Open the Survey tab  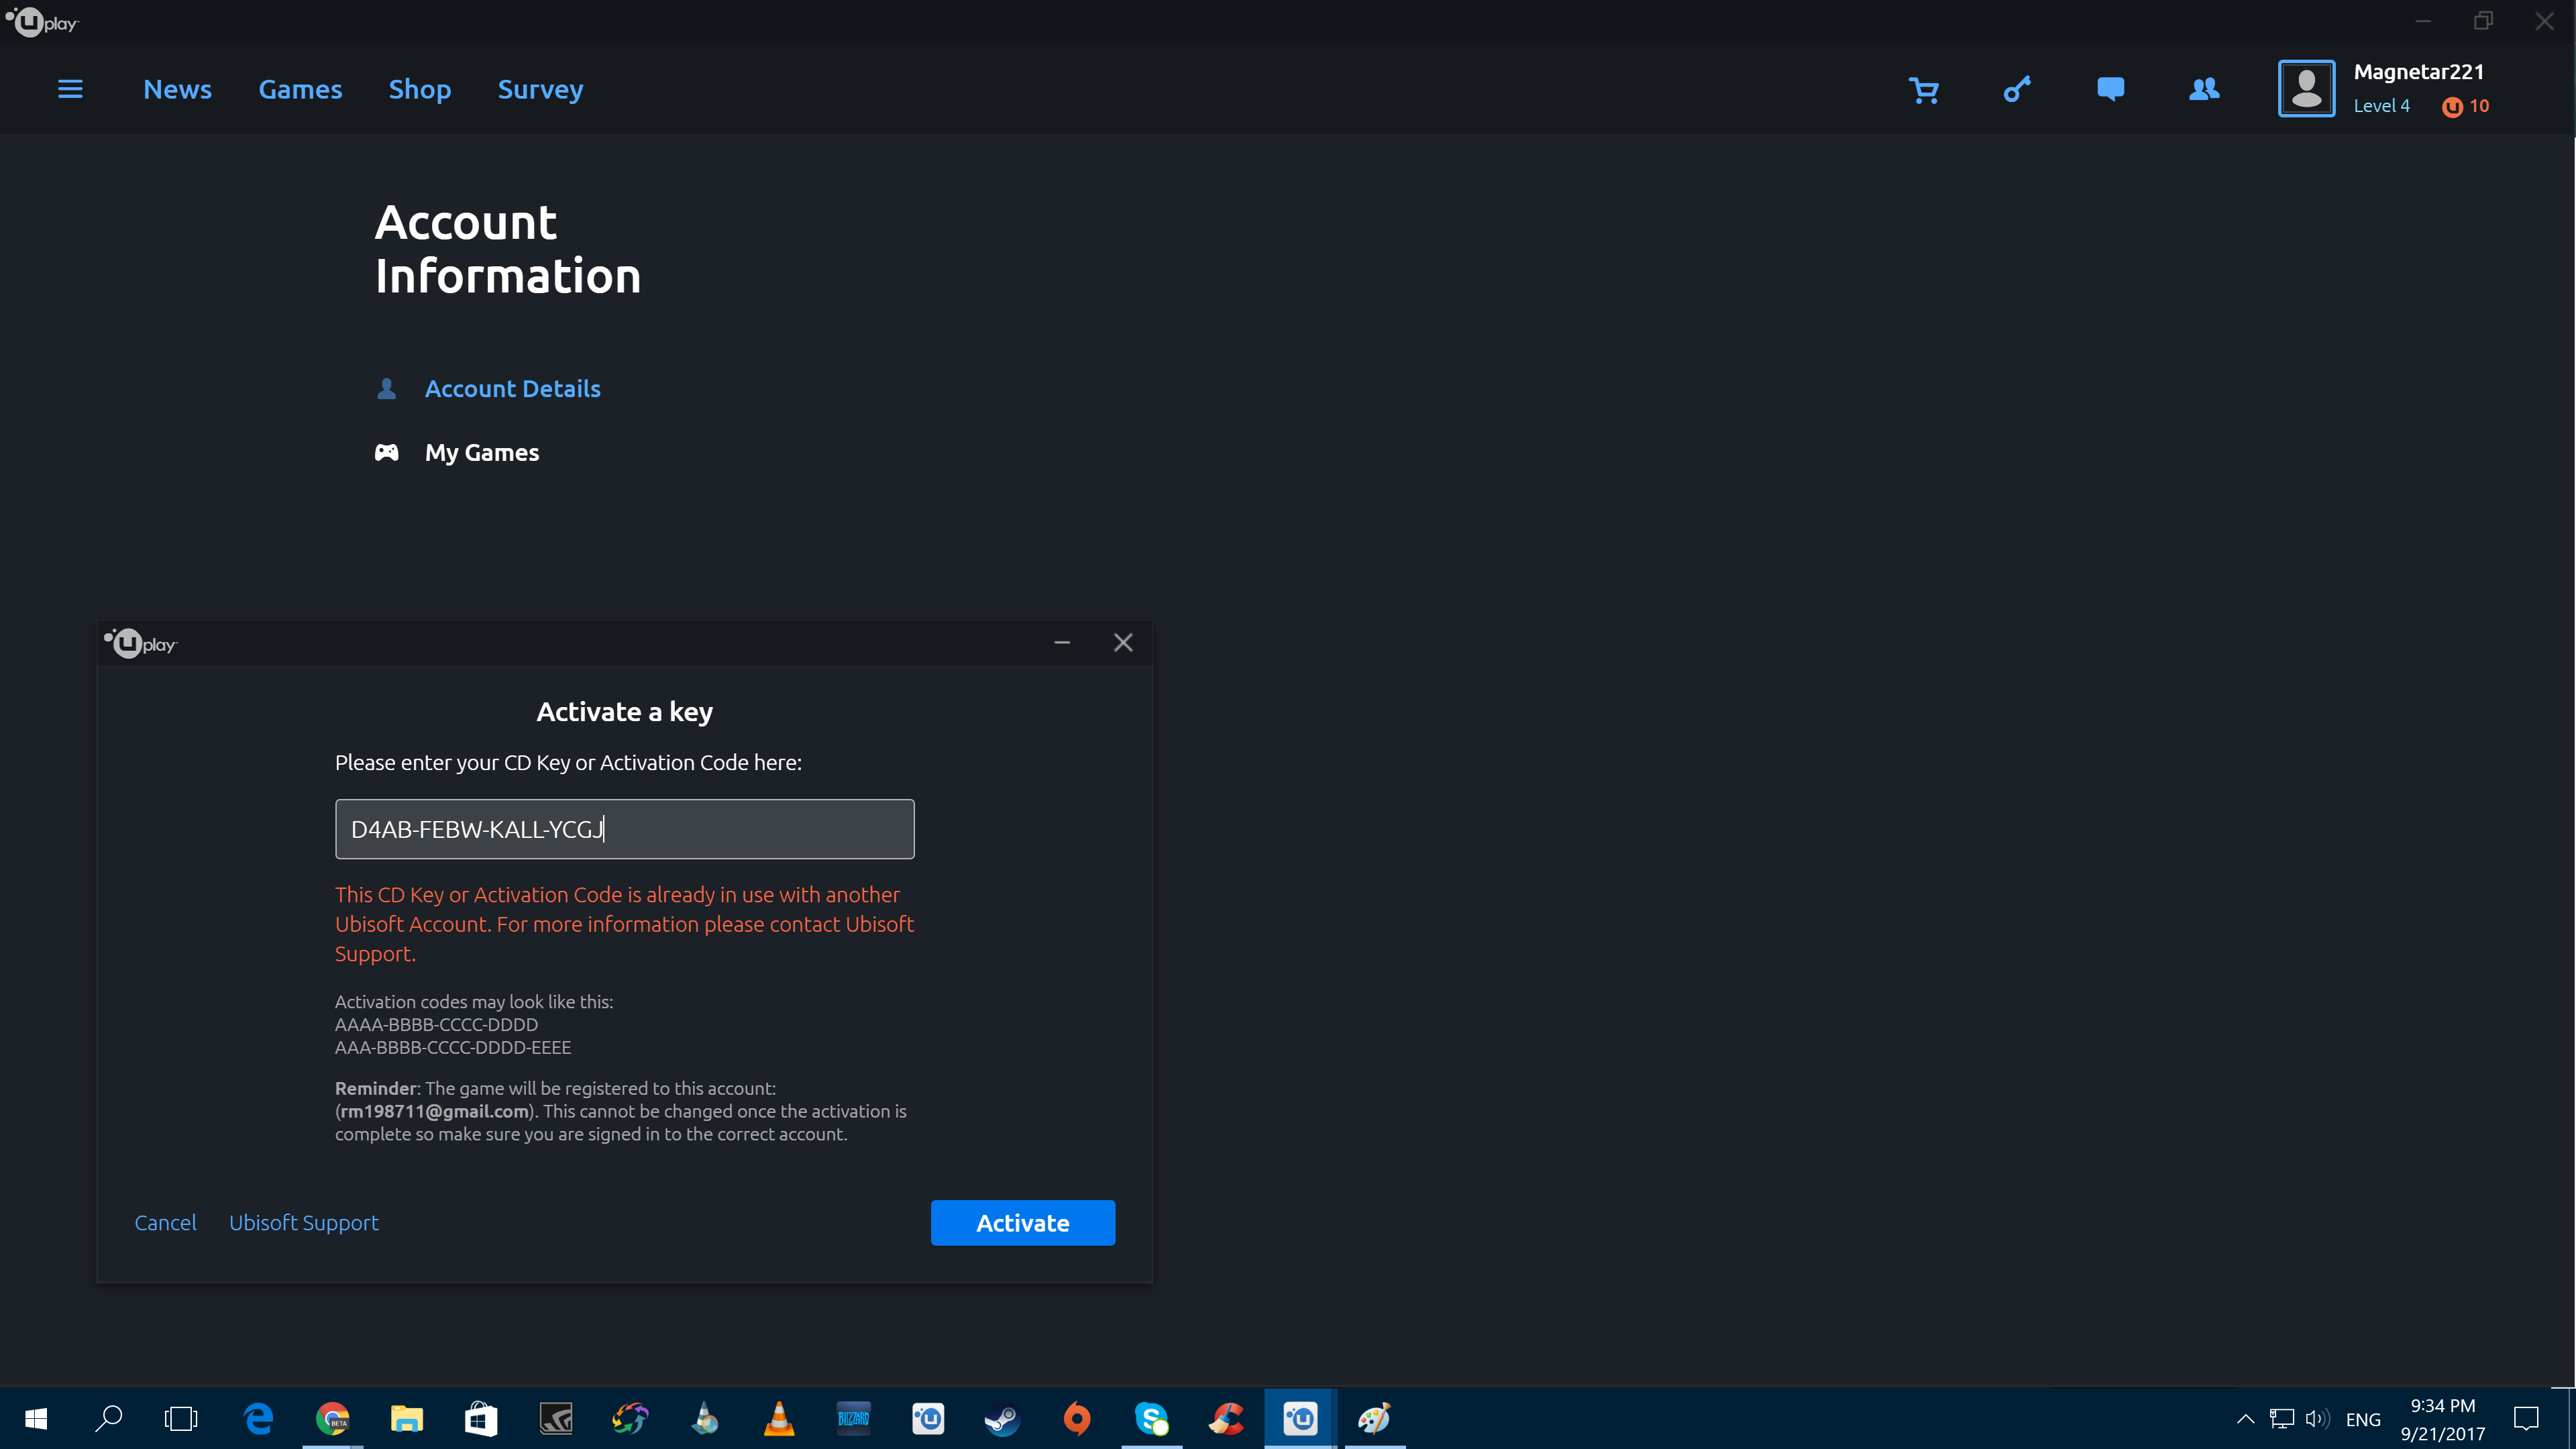tap(540, 89)
